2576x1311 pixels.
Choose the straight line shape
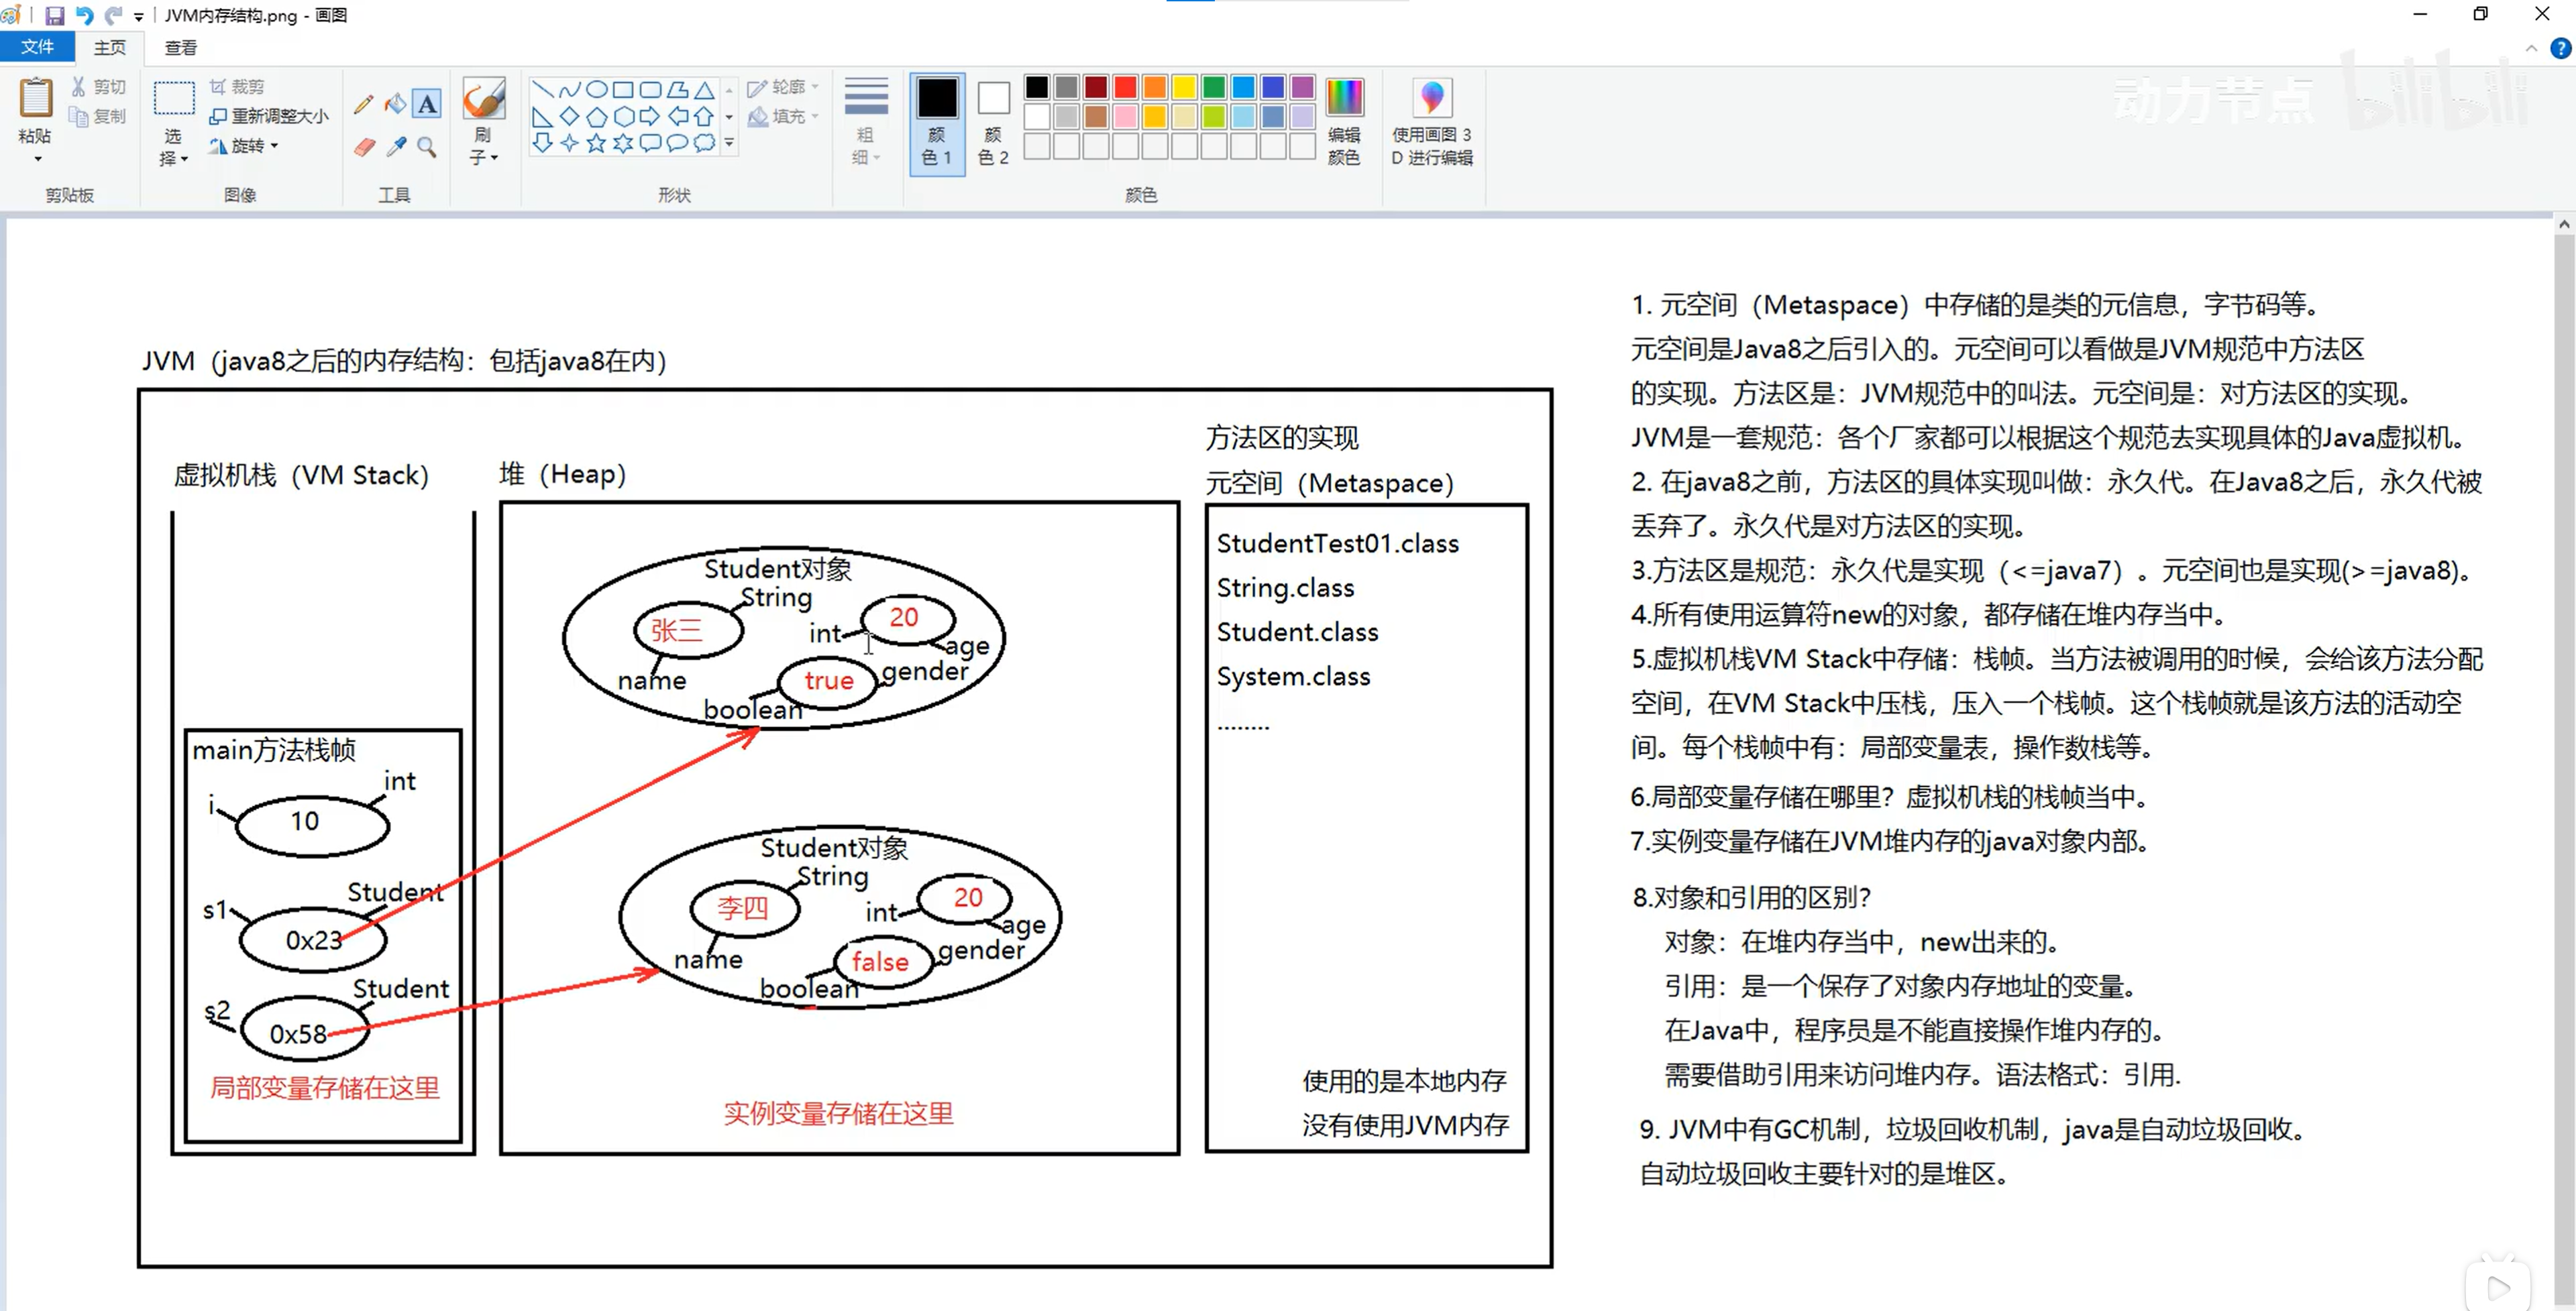[542, 89]
